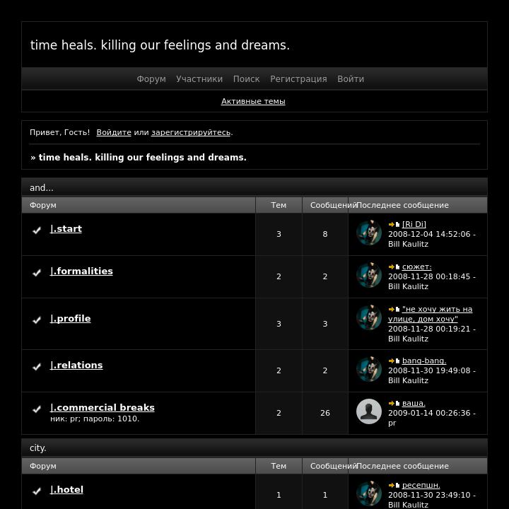Open the |.commercial breaks forum

click(103, 407)
